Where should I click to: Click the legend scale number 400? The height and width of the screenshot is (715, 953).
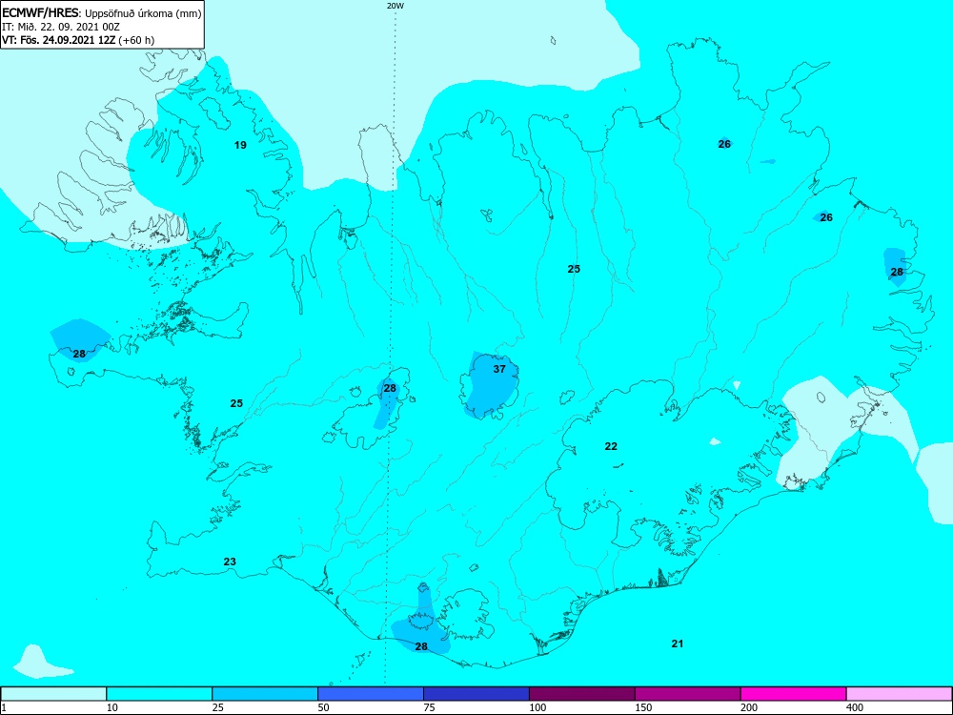point(855,707)
